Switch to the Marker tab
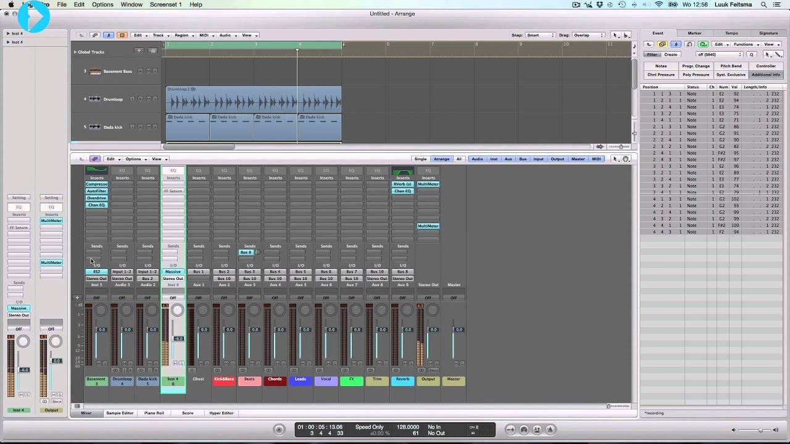790x444 pixels. click(x=694, y=33)
